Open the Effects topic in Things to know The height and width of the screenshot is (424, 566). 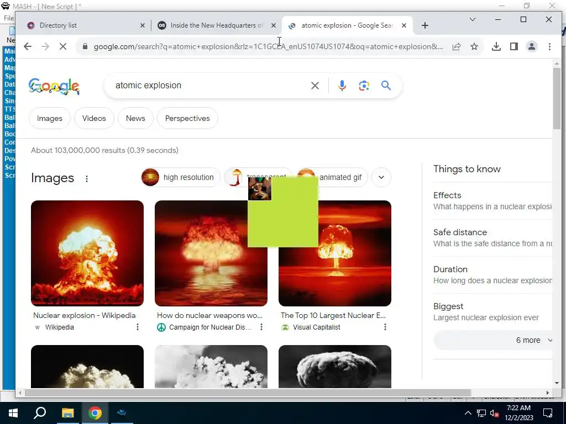(492, 201)
